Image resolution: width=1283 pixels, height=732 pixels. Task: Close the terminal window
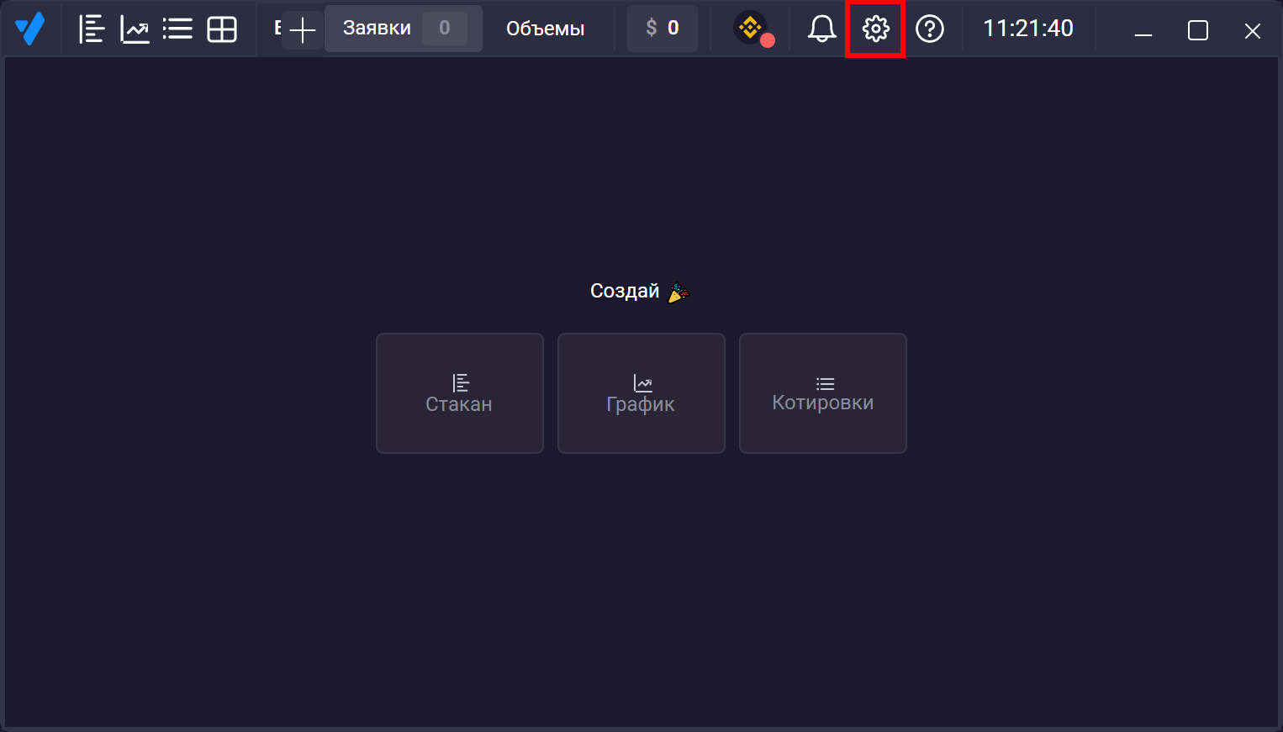pyautogui.click(x=1252, y=31)
